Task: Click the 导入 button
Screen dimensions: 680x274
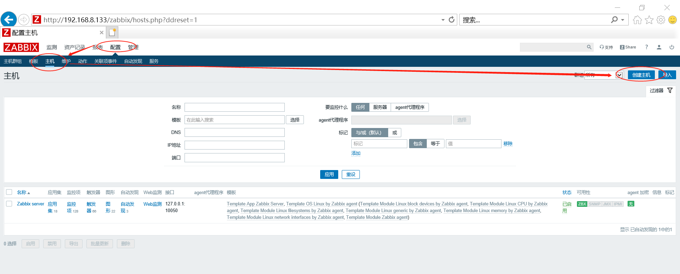Action: pyautogui.click(x=667, y=75)
